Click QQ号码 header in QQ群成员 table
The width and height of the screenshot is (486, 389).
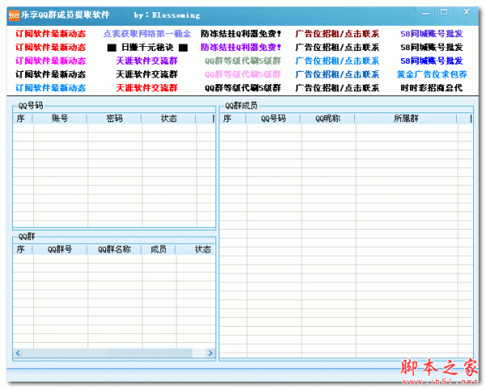point(274,119)
